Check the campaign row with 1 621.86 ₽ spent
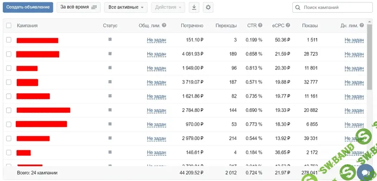Screen dimensions: 377x181 pyautogui.click(x=9, y=96)
